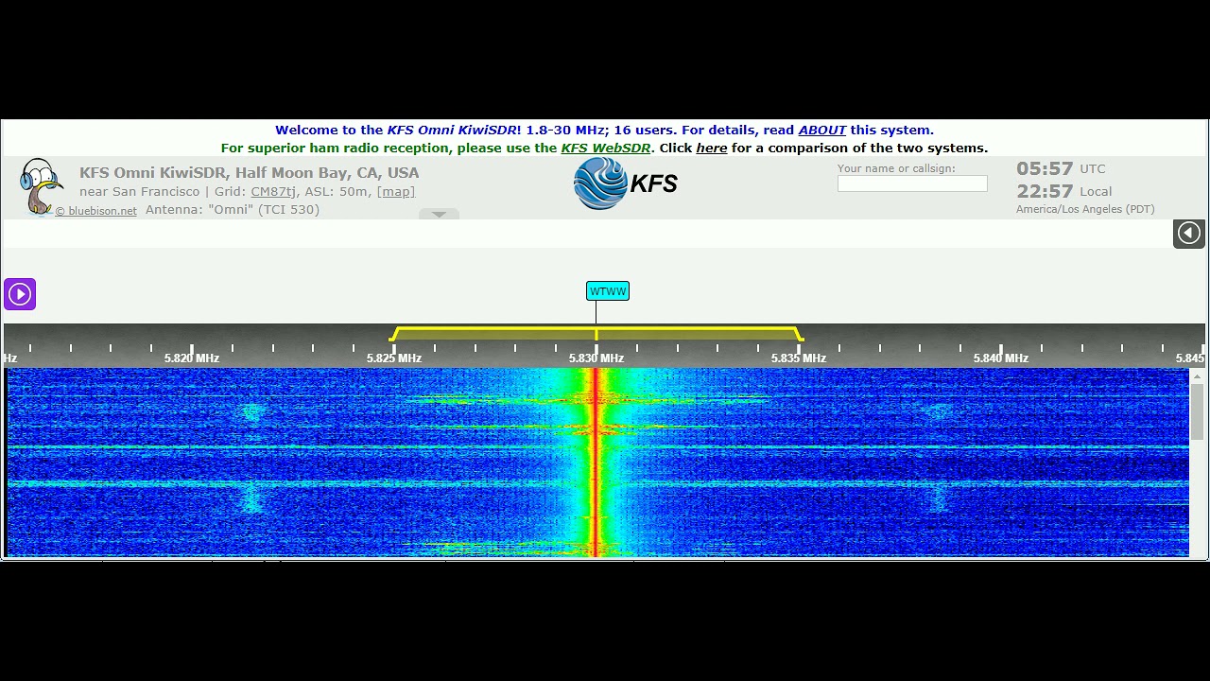Open the [map] link
This screenshot has height=681, width=1210.
[396, 192]
